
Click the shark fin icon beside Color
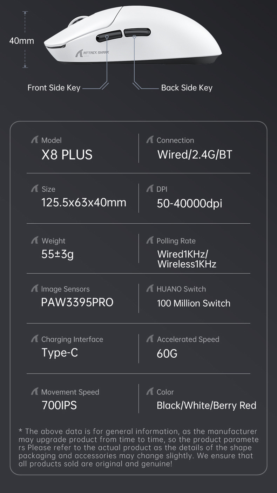tap(150, 392)
